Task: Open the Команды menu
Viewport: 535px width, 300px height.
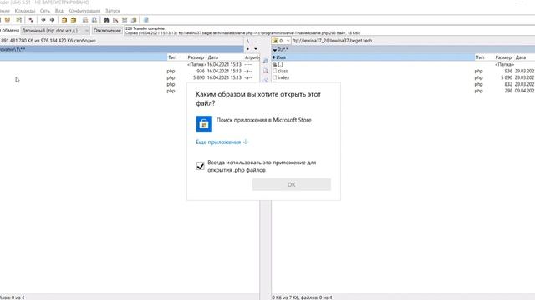Action: click(25, 11)
